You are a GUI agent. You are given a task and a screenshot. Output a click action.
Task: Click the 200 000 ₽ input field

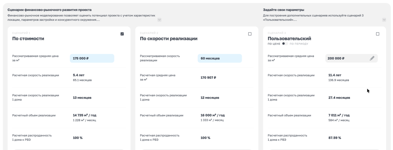click(x=352, y=58)
